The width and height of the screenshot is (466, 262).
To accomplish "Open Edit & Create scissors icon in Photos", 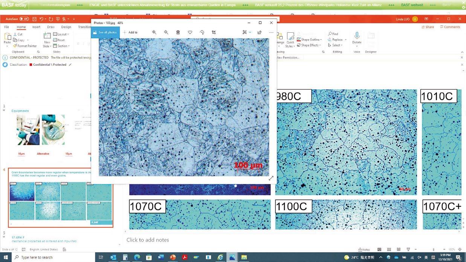I will [245, 32].
